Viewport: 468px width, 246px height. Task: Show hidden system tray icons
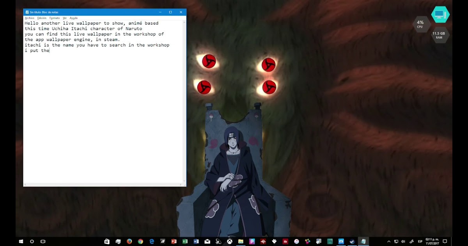tap(389, 242)
